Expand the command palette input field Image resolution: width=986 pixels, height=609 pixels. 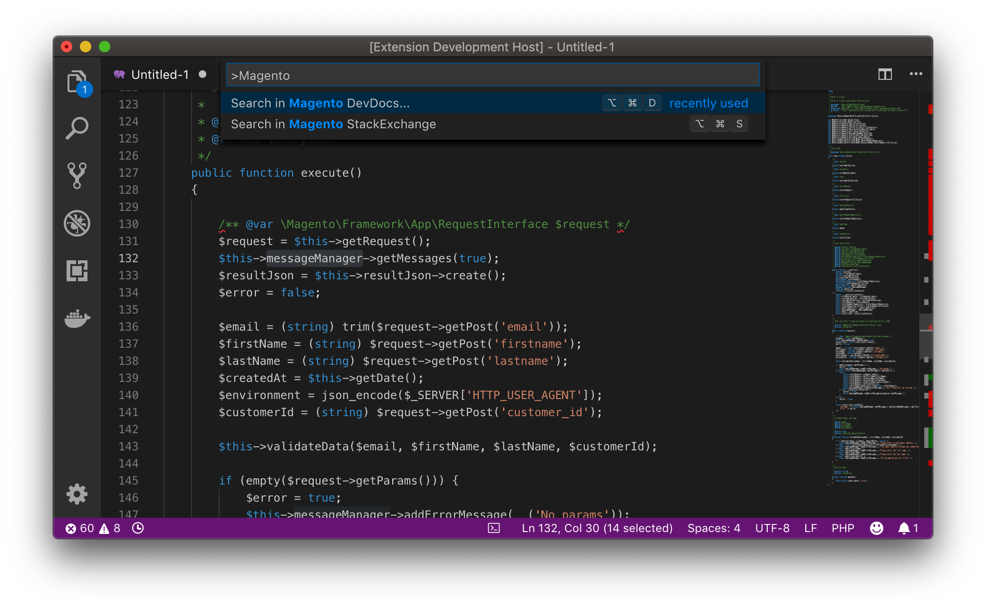click(491, 76)
